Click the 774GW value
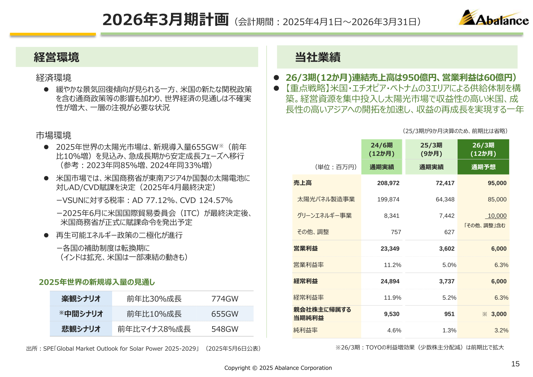Viewport: 533px width, 377px height. pyautogui.click(x=225, y=299)
